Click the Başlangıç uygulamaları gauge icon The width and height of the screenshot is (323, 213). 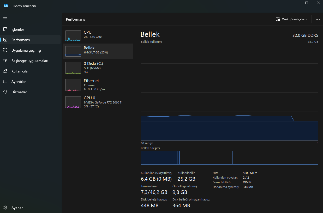point(5,60)
